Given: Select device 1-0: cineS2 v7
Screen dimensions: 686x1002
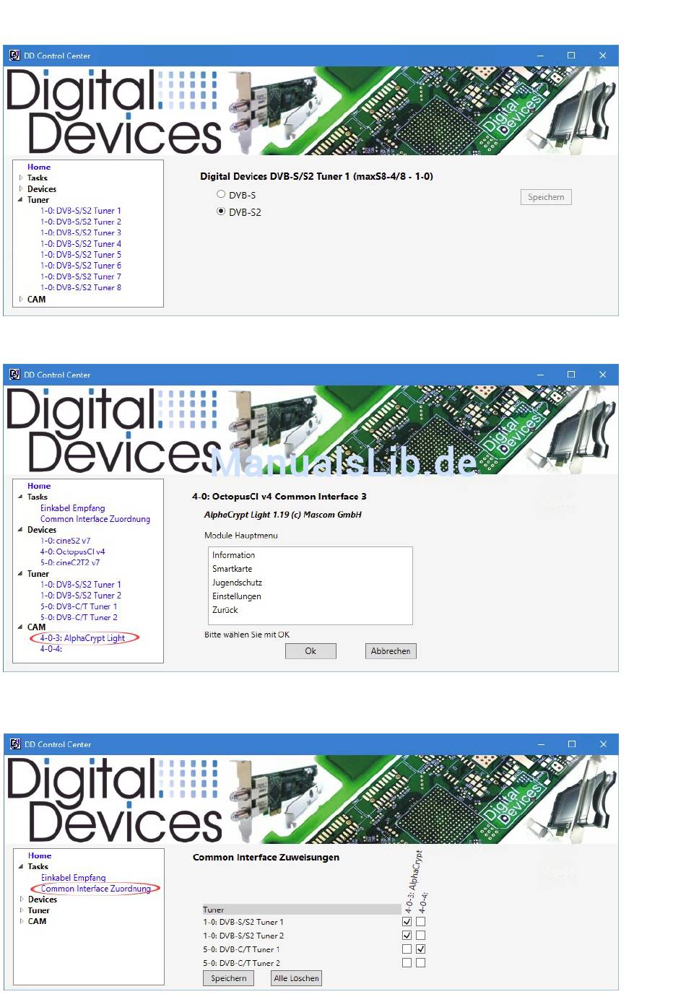Looking at the screenshot, I should pyautogui.click(x=66, y=541).
